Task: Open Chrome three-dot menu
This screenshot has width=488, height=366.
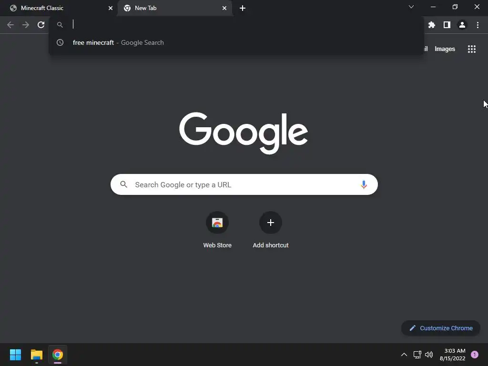Action: 478,25
